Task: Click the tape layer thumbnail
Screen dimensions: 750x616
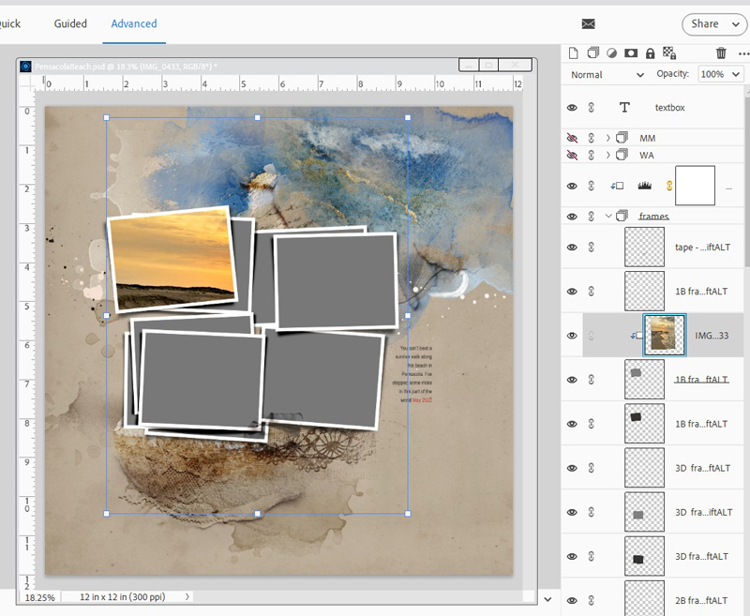Action: [644, 247]
